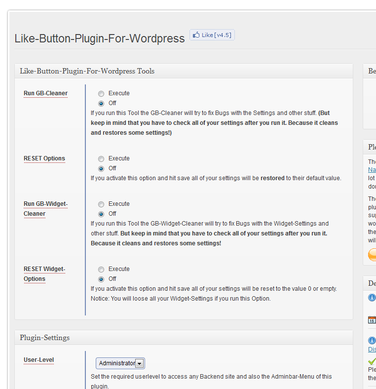Select Off for Run GB-Widget-Cleaner
The image size is (376, 389).
[101, 214]
